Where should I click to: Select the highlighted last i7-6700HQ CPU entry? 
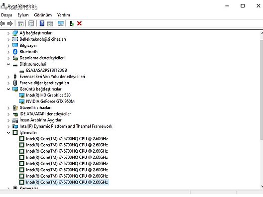(x=67, y=182)
